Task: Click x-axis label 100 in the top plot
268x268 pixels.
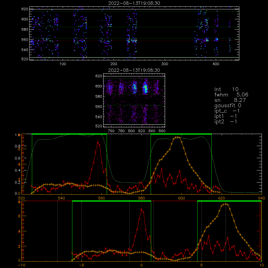Action: [x=63, y=64]
